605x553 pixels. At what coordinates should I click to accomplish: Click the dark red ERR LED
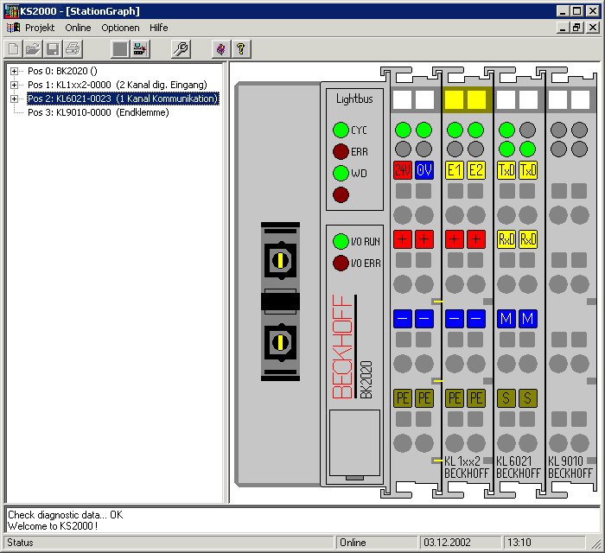341,151
